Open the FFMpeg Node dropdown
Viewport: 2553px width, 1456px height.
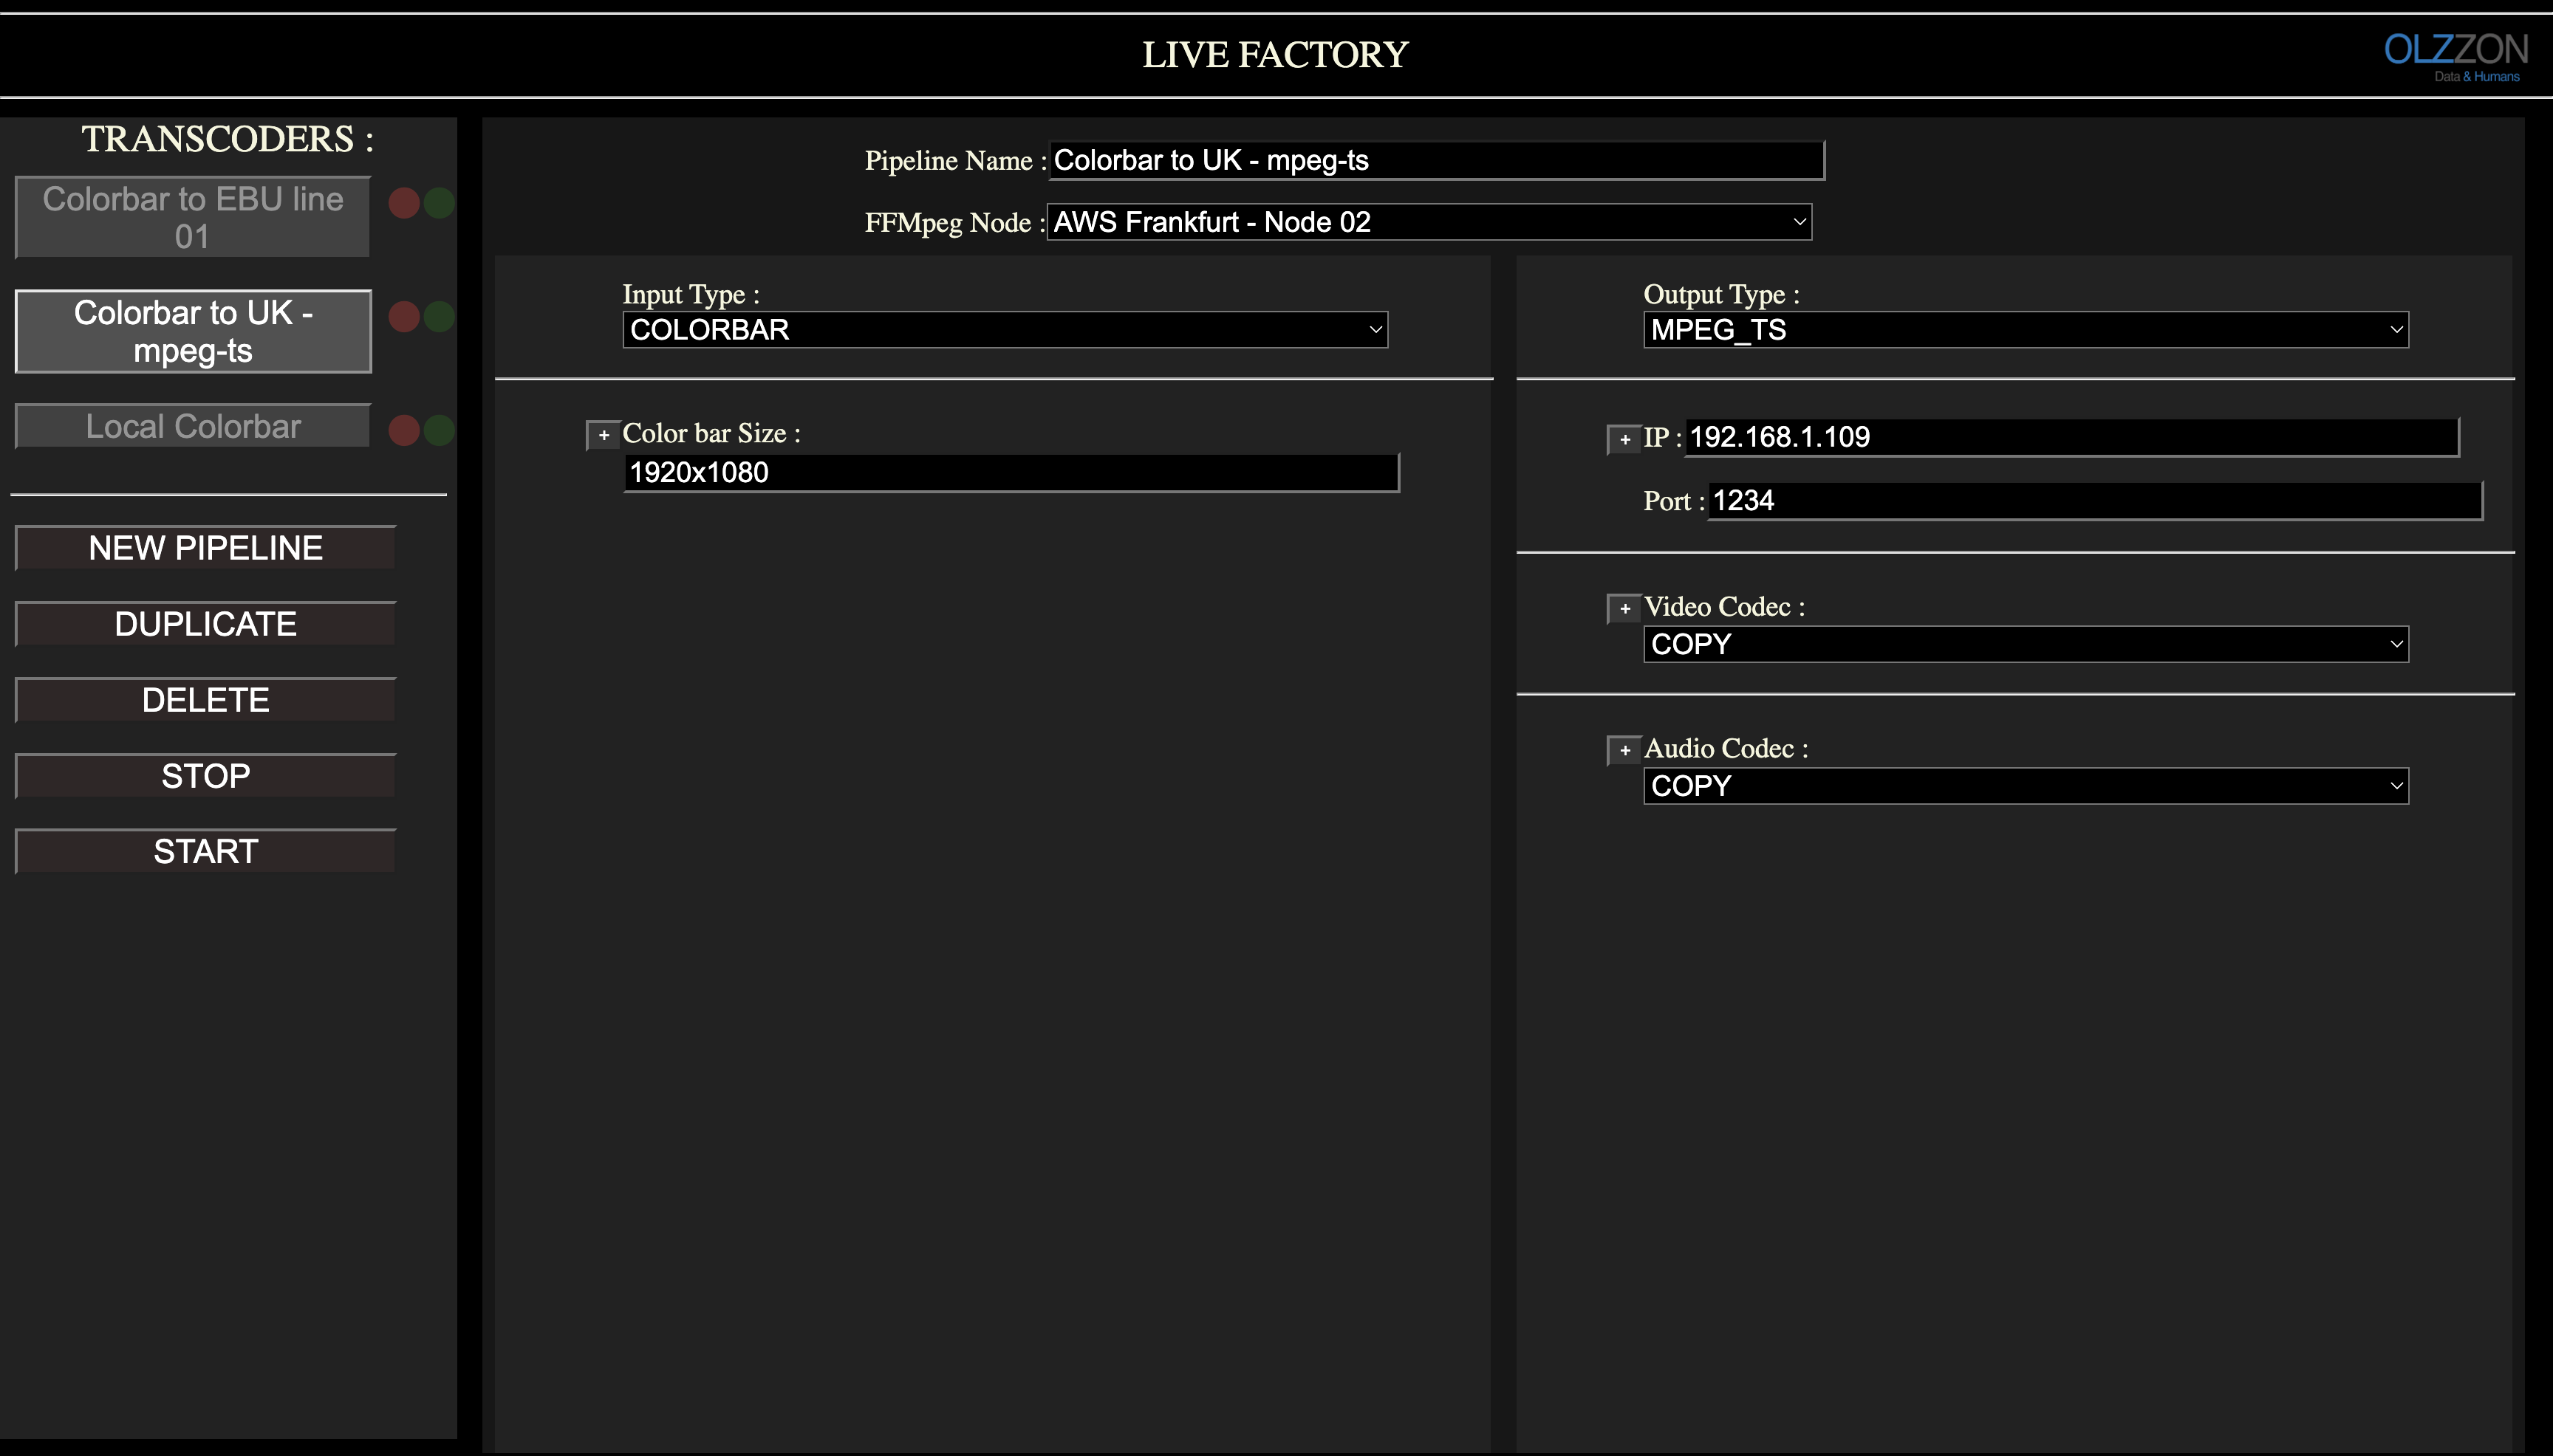tap(1429, 222)
